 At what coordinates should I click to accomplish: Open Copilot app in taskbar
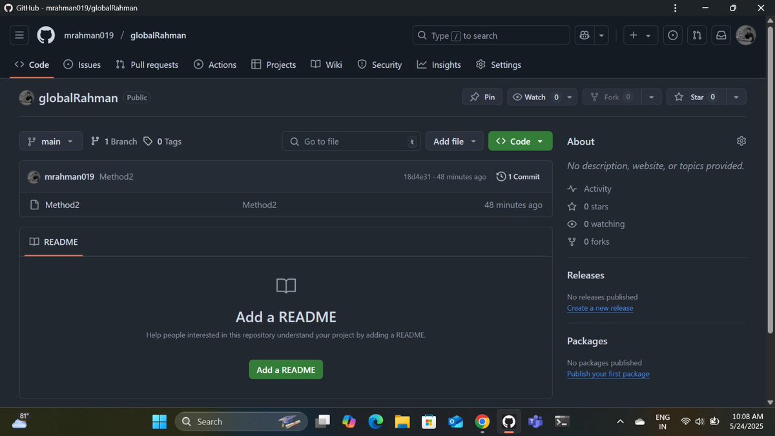pyautogui.click(x=349, y=422)
